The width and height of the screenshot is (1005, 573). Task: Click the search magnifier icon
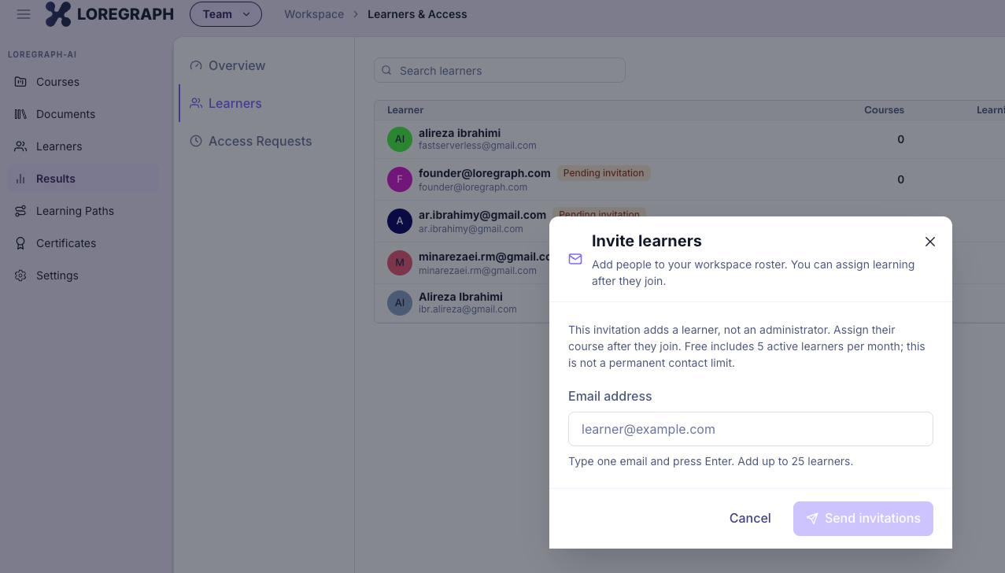click(x=386, y=70)
